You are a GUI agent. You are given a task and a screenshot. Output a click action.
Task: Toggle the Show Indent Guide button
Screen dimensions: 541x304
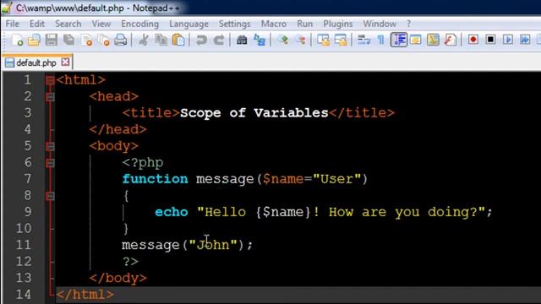coord(398,40)
